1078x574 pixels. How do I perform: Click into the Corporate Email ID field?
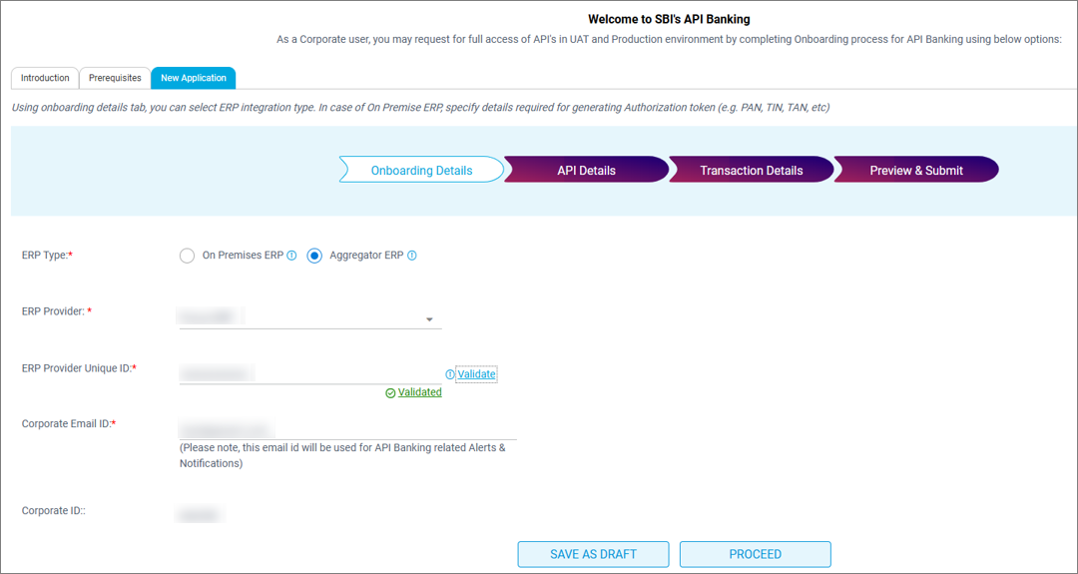(x=347, y=429)
